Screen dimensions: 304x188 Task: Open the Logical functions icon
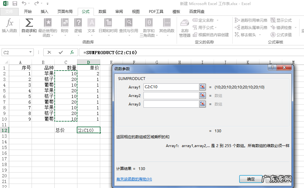(x=78, y=23)
